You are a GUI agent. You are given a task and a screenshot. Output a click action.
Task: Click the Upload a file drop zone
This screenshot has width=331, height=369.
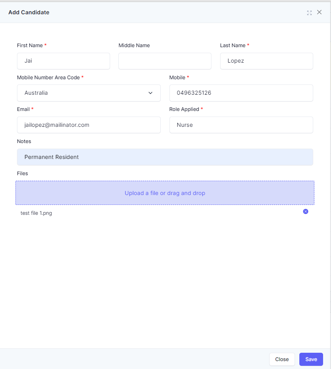coord(165,193)
